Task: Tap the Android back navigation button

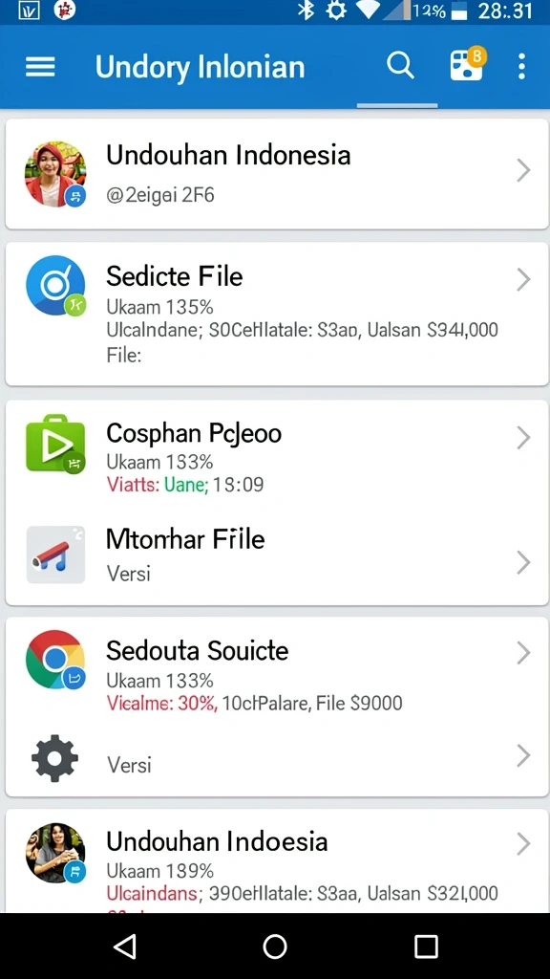Action: pyautogui.click(x=125, y=946)
